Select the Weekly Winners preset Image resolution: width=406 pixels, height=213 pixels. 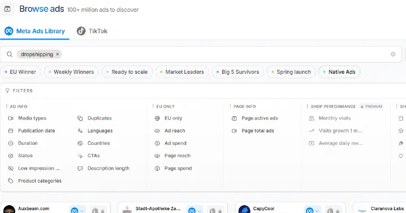(71, 72)
